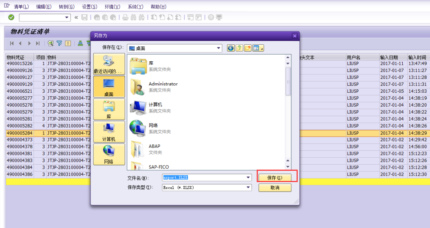Viewport: 430px width, 228px height.
Task: Select 网络 in the places sidebar
Action: point(109,154)
